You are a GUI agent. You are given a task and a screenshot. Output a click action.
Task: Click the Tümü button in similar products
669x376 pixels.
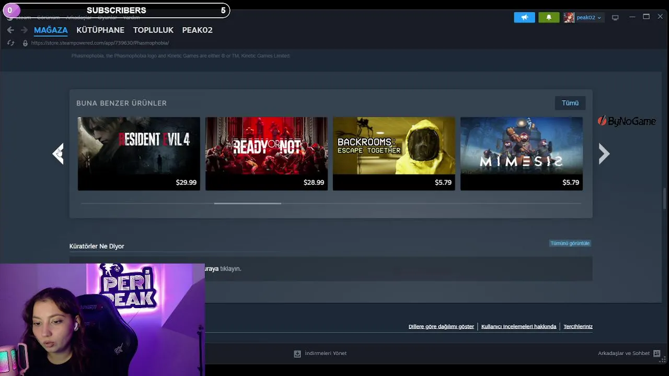tap(570, 103)
